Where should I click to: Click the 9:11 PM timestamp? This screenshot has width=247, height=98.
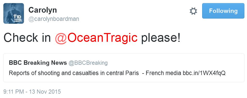[x=14, y=92]
